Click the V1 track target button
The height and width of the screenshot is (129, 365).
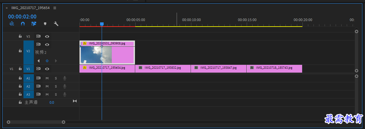coord(28,69)
